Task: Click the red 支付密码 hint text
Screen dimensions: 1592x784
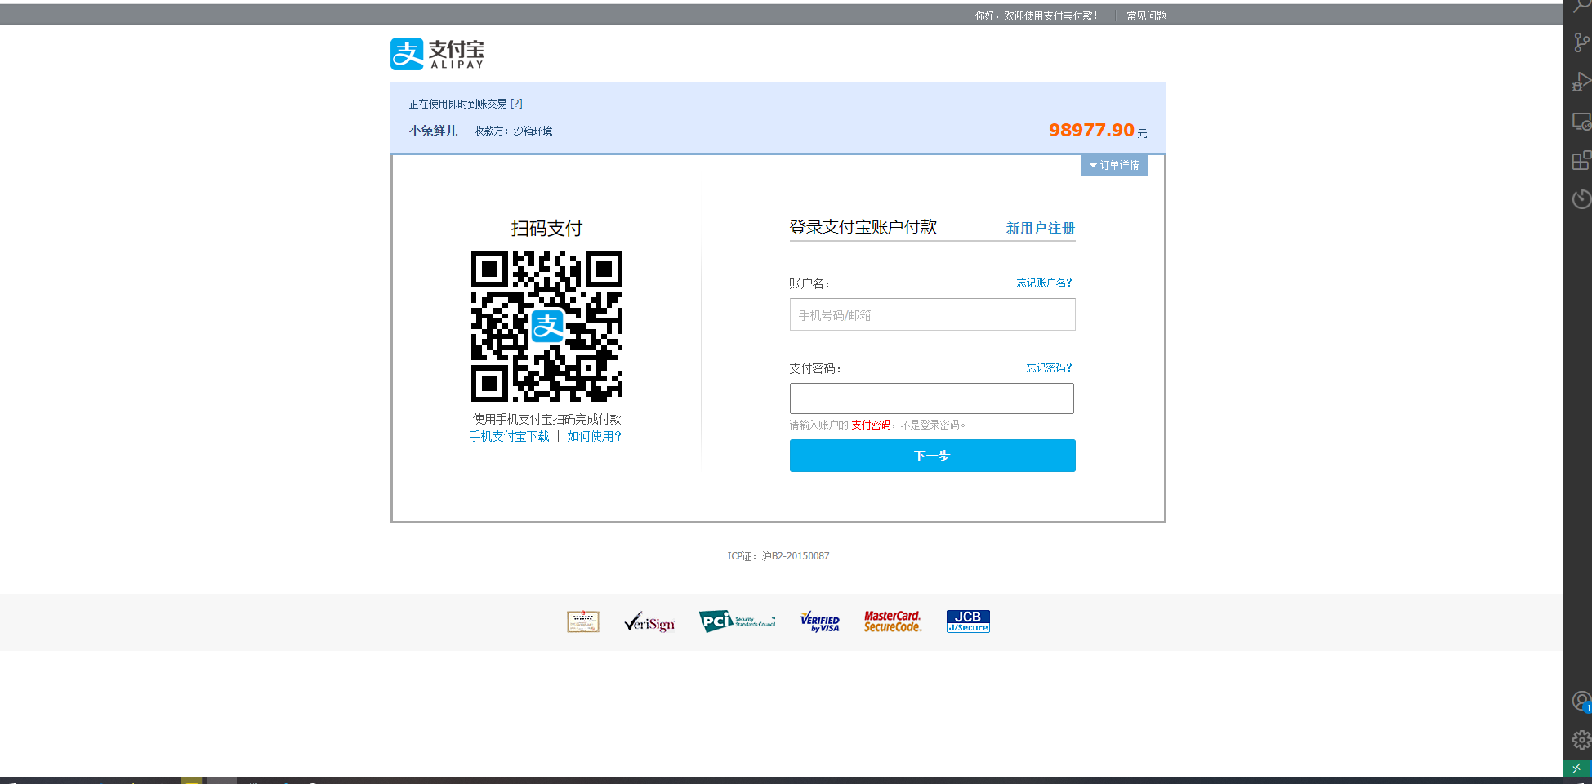Action: pos(871,425)
